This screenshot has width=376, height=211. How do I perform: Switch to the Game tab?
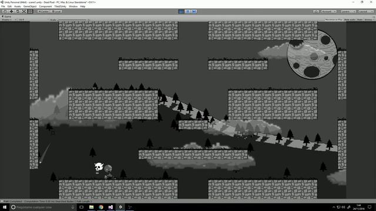[x=6, y=16]
